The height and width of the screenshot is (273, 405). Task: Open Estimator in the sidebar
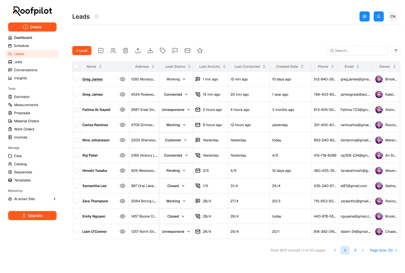(32, 97)
